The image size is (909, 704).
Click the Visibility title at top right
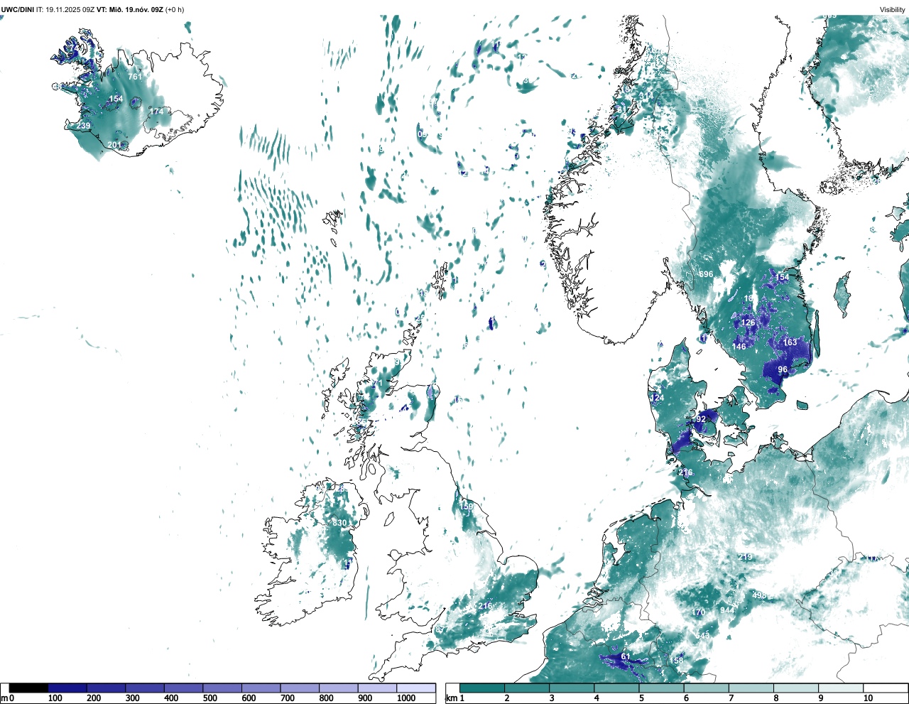coord(893,9)
